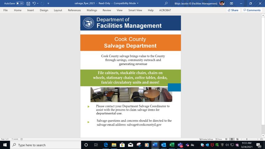Launch Microsoft Edge from taskbar
The height and width of the screenshot is (149, 265).
(x=106, y=145)
